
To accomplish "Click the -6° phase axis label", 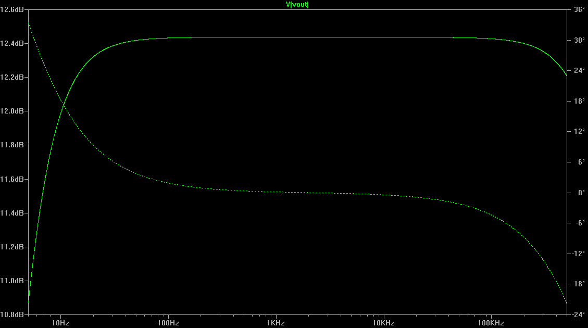I will coord(580,223).
